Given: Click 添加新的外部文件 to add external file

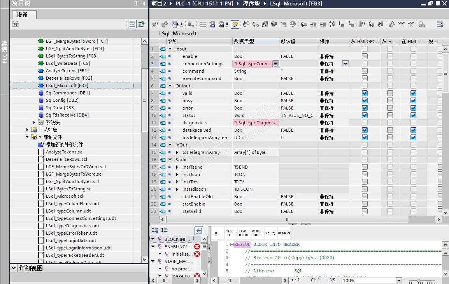Looking at the screenshot, I should [64, 145].
